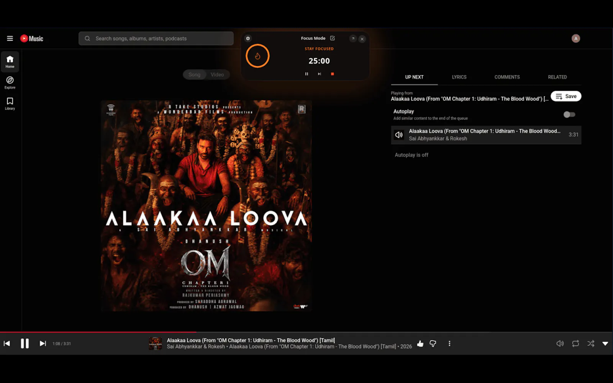Screen dimensions: 613x383
Task: Toggle the Autoplay switch
Action: (569, 115)
